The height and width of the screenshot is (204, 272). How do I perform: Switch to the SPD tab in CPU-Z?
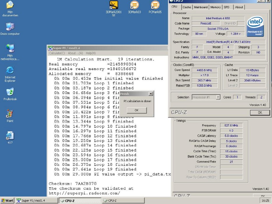tap(227, 7)
